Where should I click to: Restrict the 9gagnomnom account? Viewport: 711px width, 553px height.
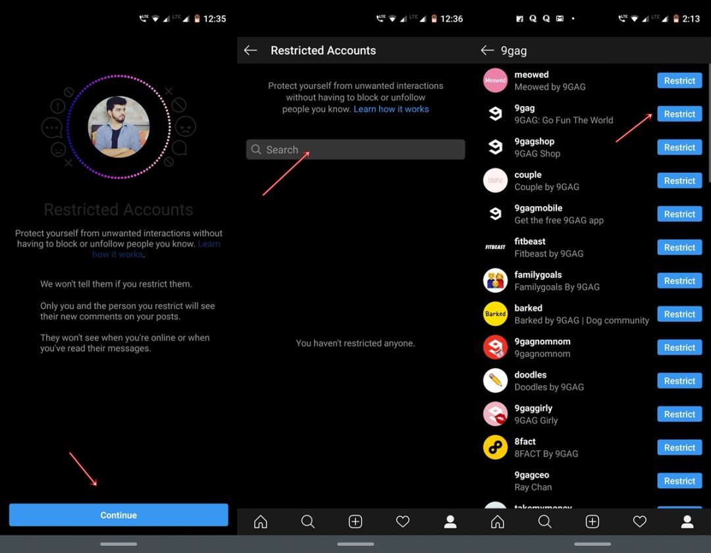(679, 348)
